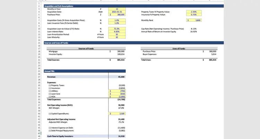Click the Loan-to-Value ratio 75.0% cell

(117, 29)
